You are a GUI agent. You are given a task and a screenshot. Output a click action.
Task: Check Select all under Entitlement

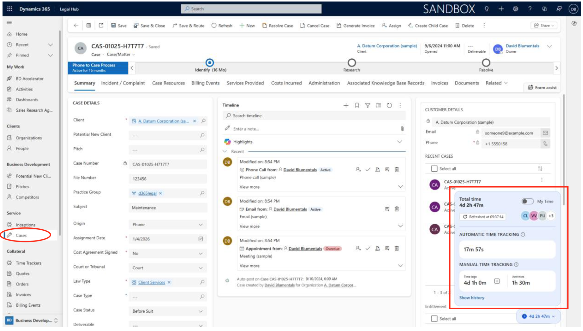pos(434,319)
